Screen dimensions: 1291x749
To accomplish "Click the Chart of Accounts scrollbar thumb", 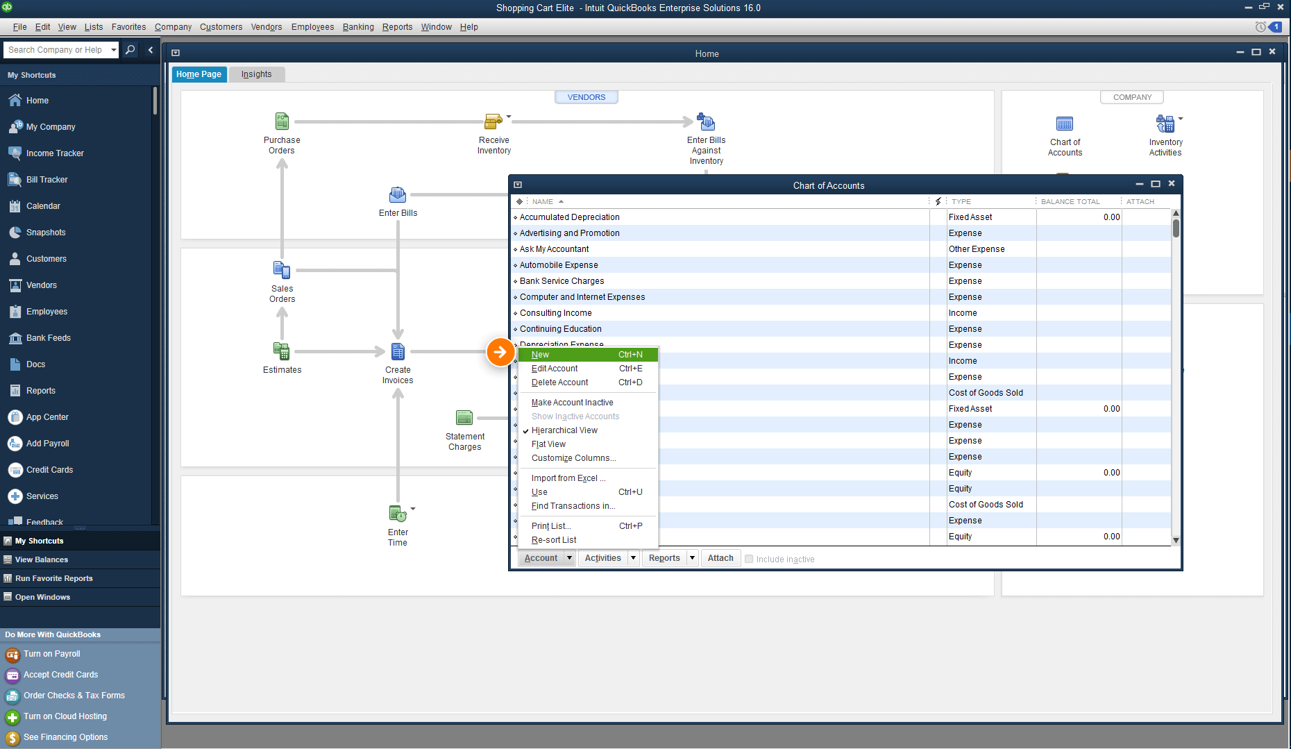I will click(x=1176, y=228).
